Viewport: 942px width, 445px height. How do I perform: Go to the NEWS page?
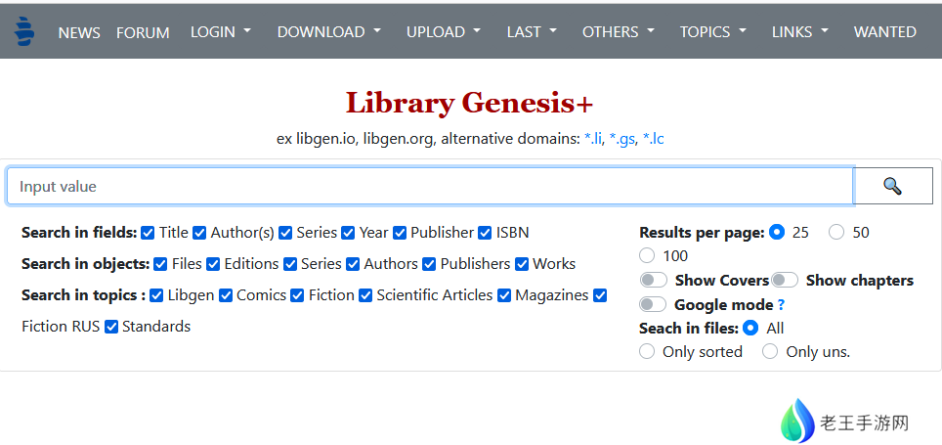[x=79, y=32]
